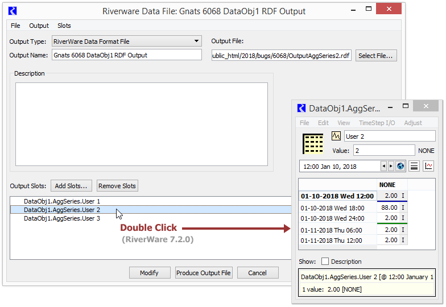The height and width of the screenshot is (307, 446).
Task: Select DataObj1.AggSeries.User 2 in output slots
Action: [151, 210]
